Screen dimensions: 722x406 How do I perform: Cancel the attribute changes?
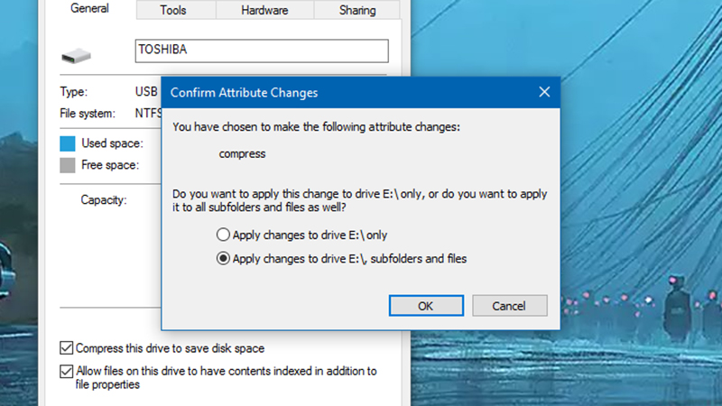[x=510, y=305]
